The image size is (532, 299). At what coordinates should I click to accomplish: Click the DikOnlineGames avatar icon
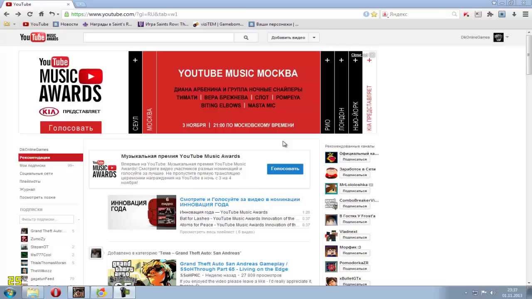498,37
